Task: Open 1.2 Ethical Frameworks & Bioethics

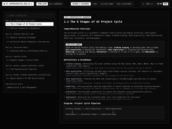Action: (30, 28)
